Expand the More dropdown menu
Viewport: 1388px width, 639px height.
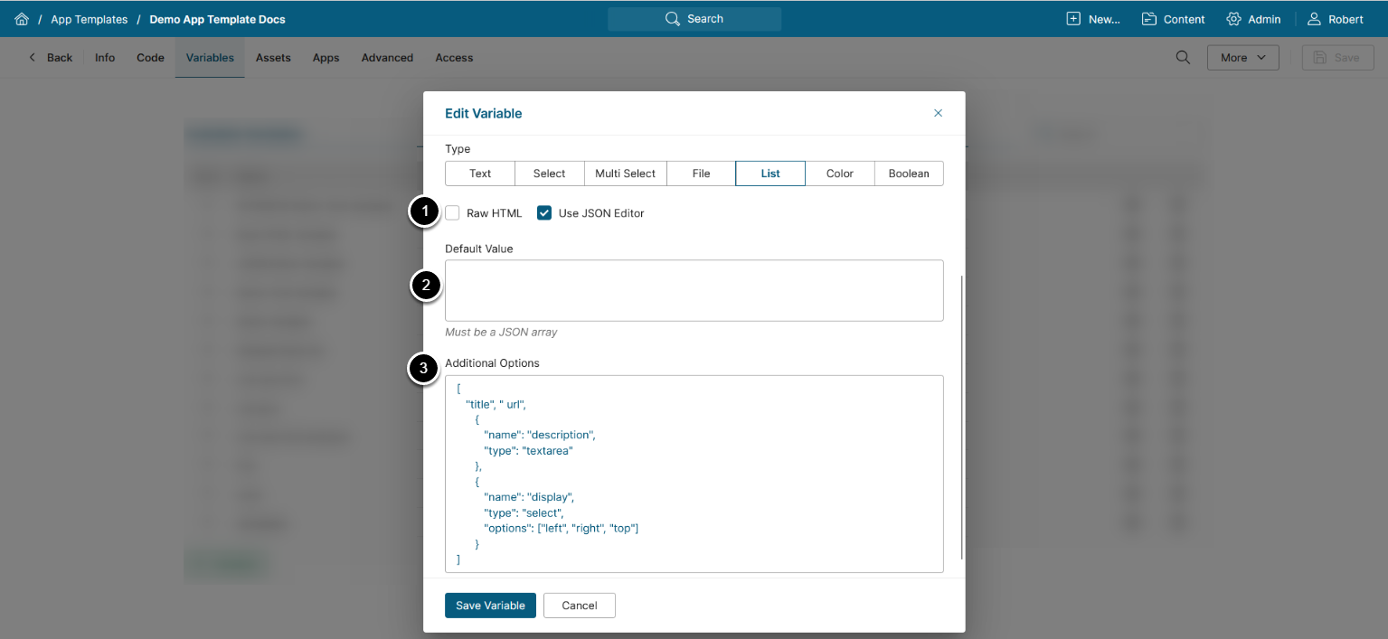1242,58
